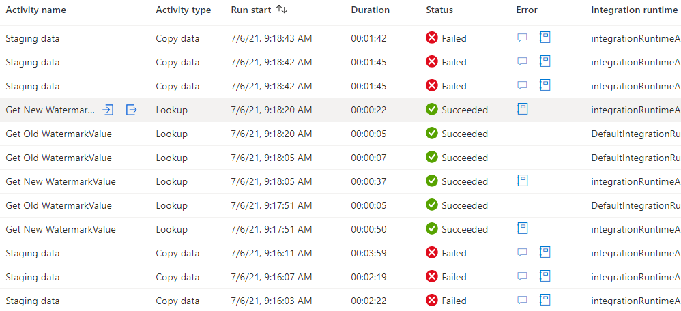Click the Activity type column header
This screenshot has width=681, height=311.
[183, 10]
